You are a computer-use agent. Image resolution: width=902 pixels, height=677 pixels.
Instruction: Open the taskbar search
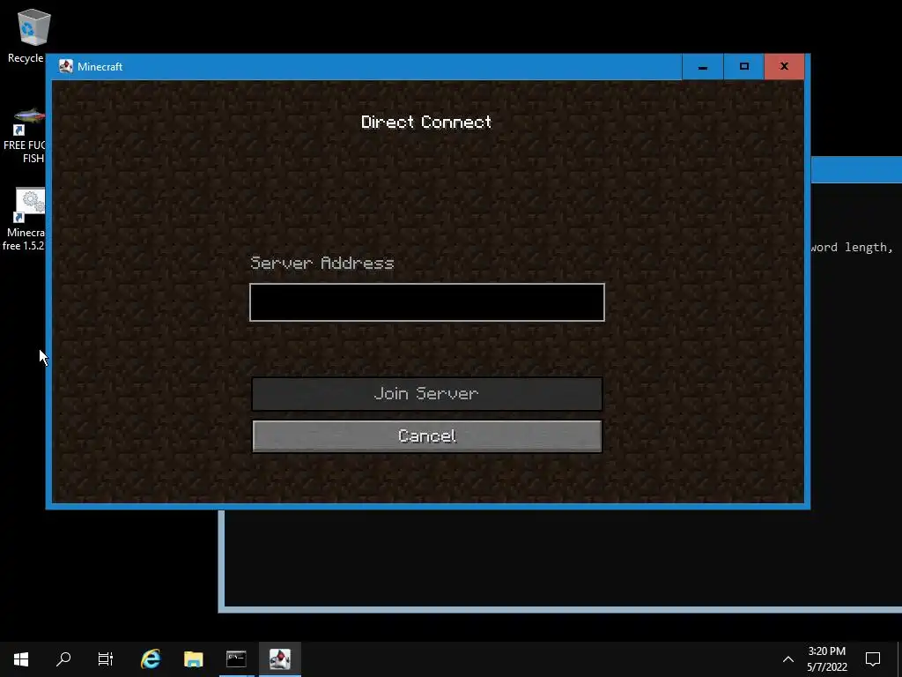point(63,658)
